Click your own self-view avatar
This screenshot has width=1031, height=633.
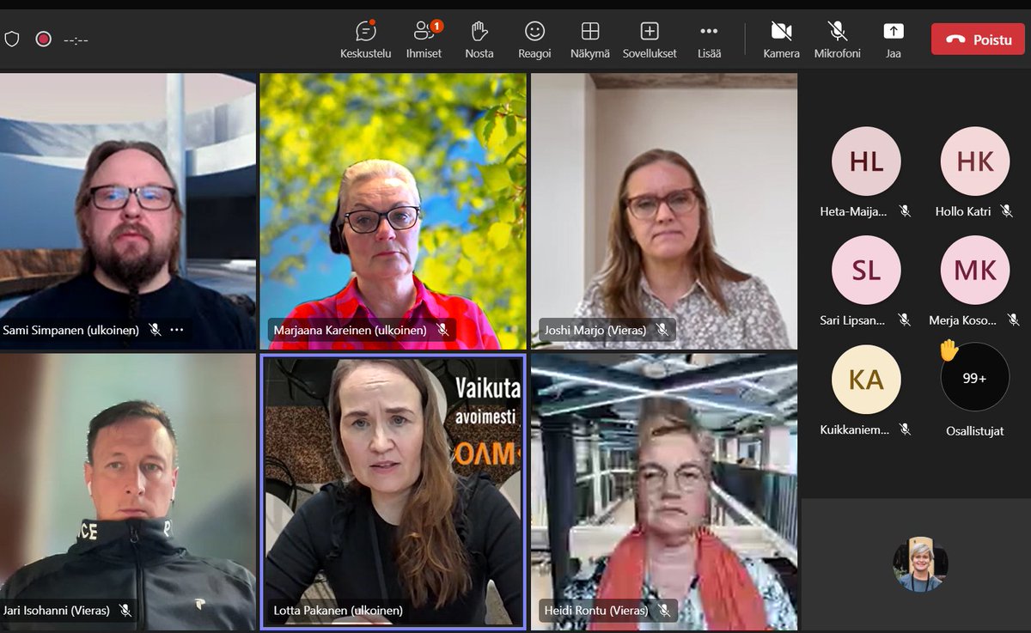pyautogui.click(x=921, y=565)
